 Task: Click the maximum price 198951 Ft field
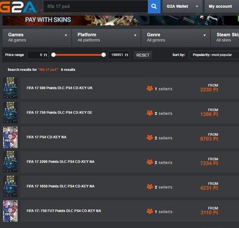[119, 55]
